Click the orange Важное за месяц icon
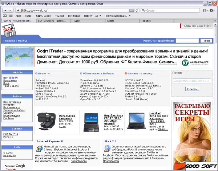 tap(126, 73)
